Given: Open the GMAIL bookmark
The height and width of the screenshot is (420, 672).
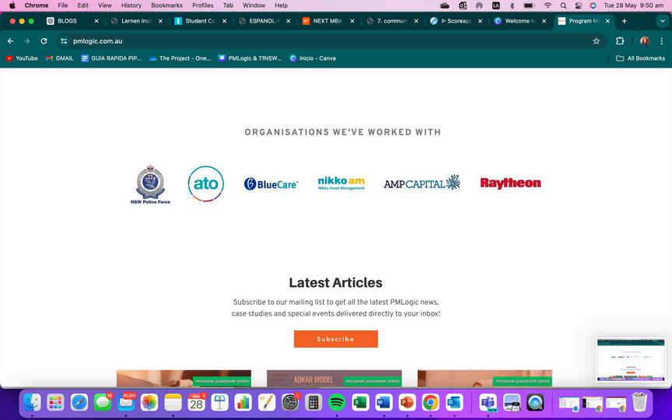Looking at the screenshot, I should point(60,58).
